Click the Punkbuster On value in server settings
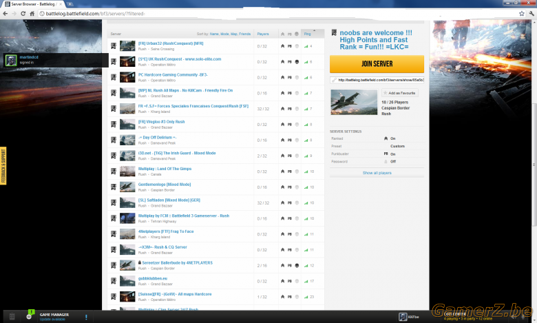The height and width of the screenshot is (323, 537). [393, 154]
